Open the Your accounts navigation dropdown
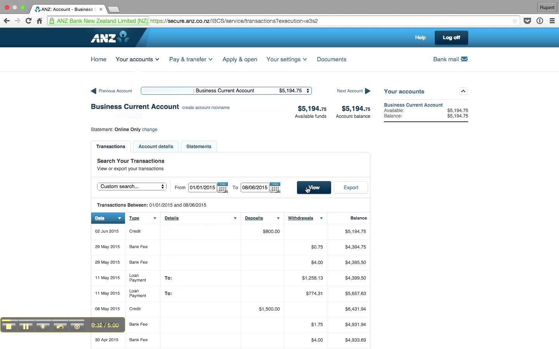 (137, 59)
